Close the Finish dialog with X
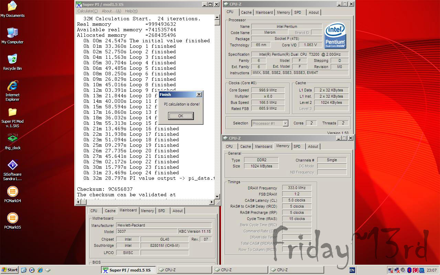Image resolution: width=440 pixels, height=275 pixels. point(199,94)
